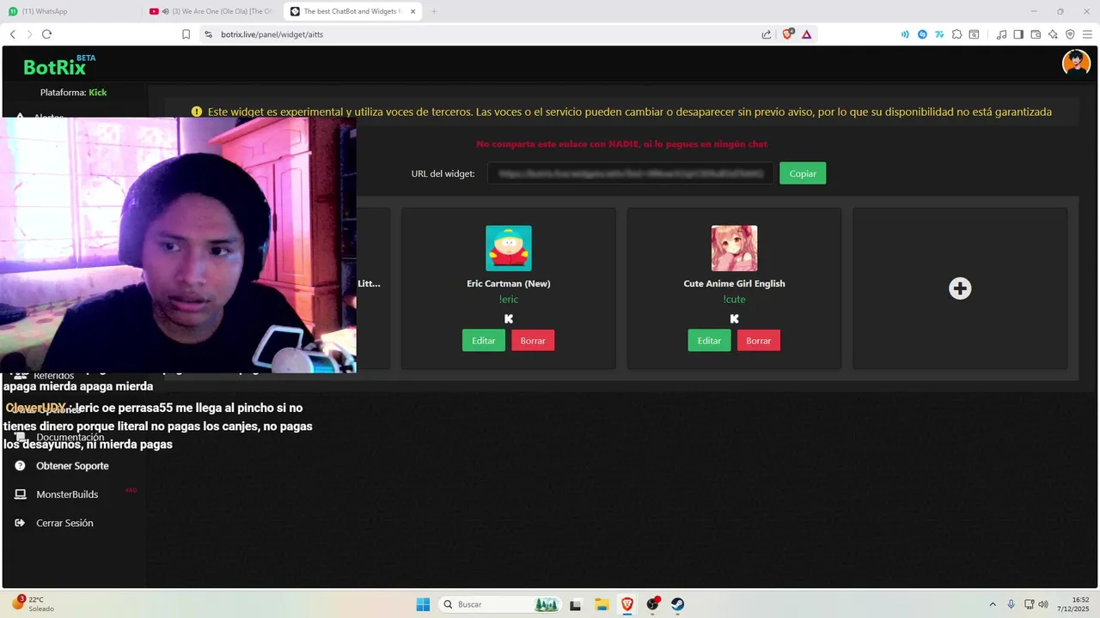The width and height of the screenshot is (1100, 618).
Task: Click the Kick platform label
Action: click(x=98, y=93)
